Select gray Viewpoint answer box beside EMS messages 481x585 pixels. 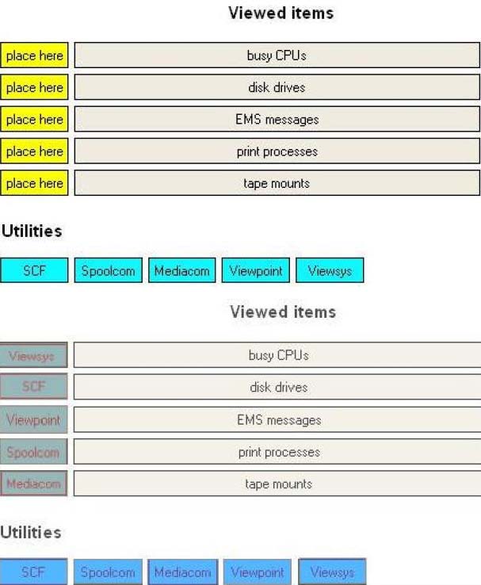pos(33,419)
